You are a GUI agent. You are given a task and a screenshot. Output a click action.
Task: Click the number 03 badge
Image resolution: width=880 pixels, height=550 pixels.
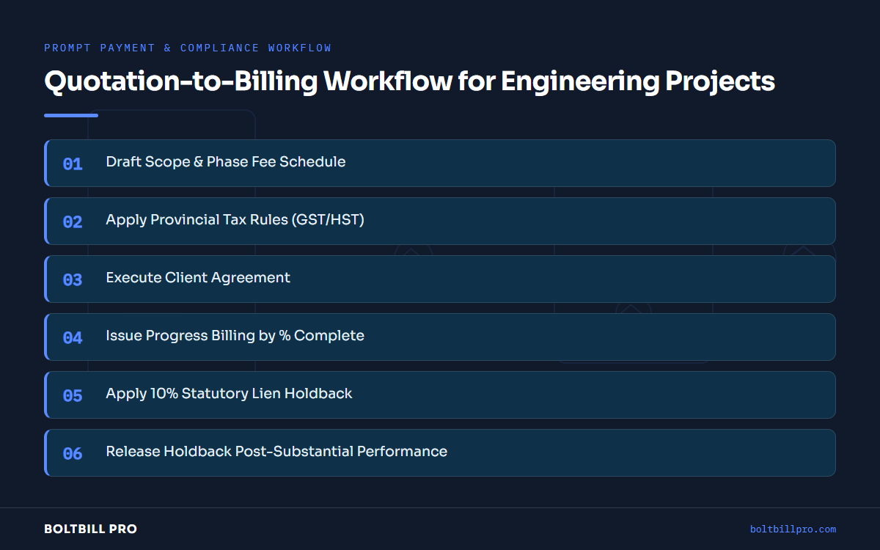click(73, 279)
